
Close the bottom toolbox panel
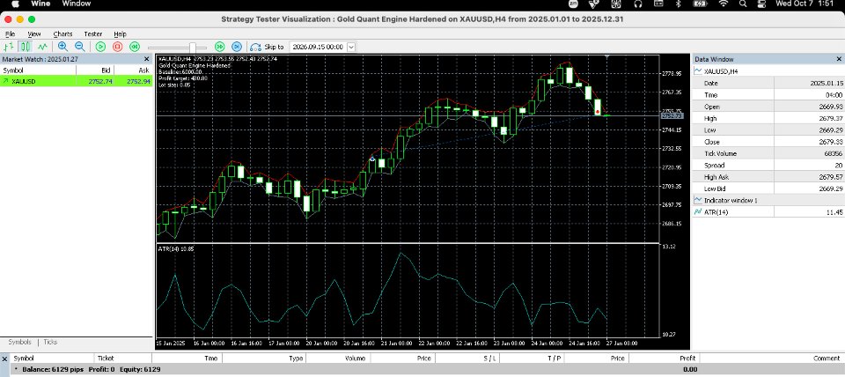4,359
